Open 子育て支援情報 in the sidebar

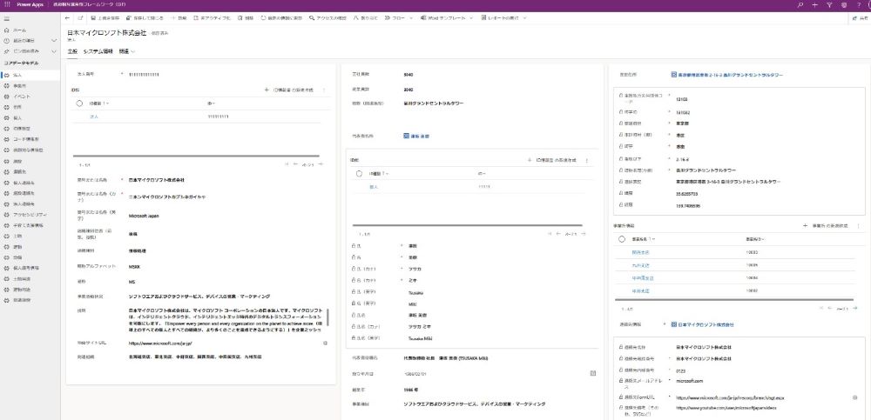click(30, 225)
